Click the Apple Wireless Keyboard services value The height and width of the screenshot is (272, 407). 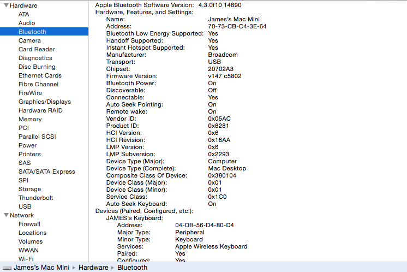tap(211, 246)
